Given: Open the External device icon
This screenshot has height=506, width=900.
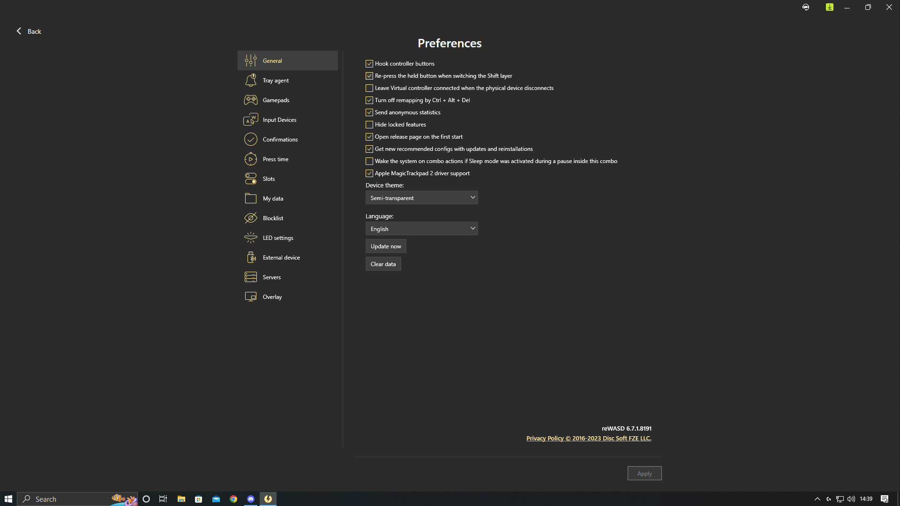Looking at the screenshot, I should [251, 258].
